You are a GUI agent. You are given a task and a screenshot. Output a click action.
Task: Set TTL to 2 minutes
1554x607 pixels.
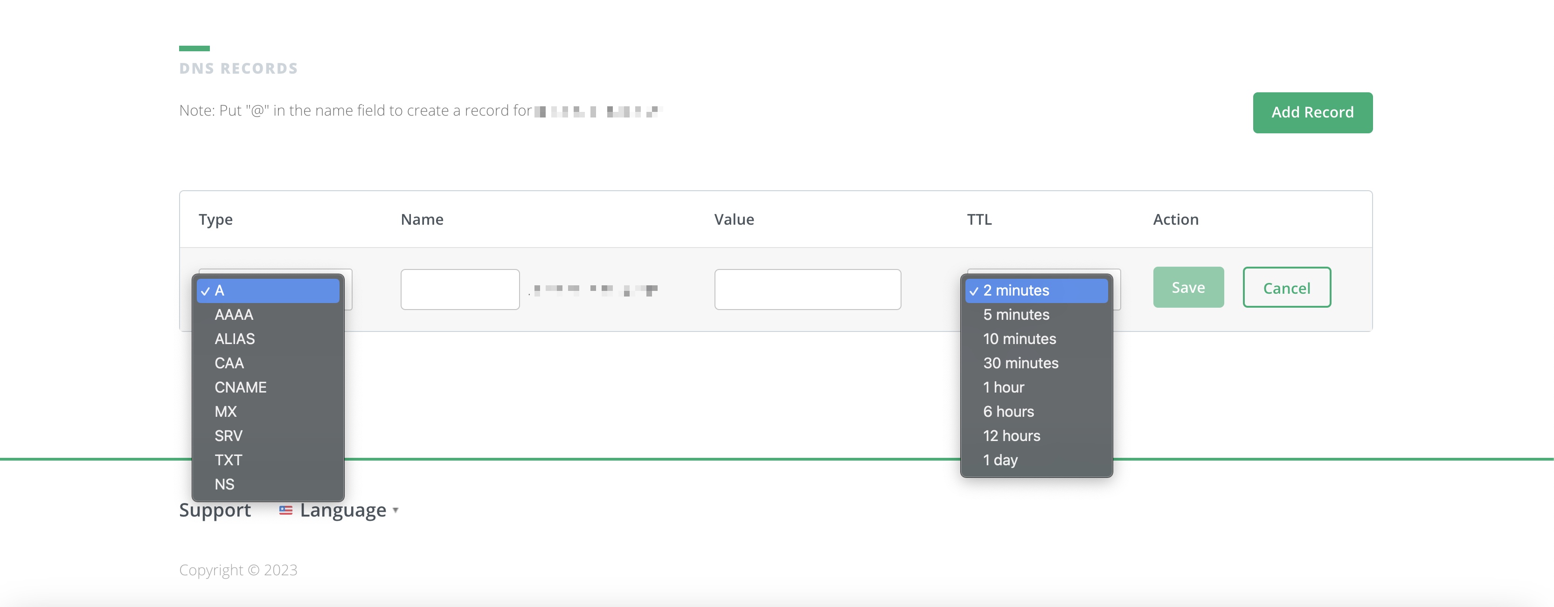click(x=1036, y=290)
